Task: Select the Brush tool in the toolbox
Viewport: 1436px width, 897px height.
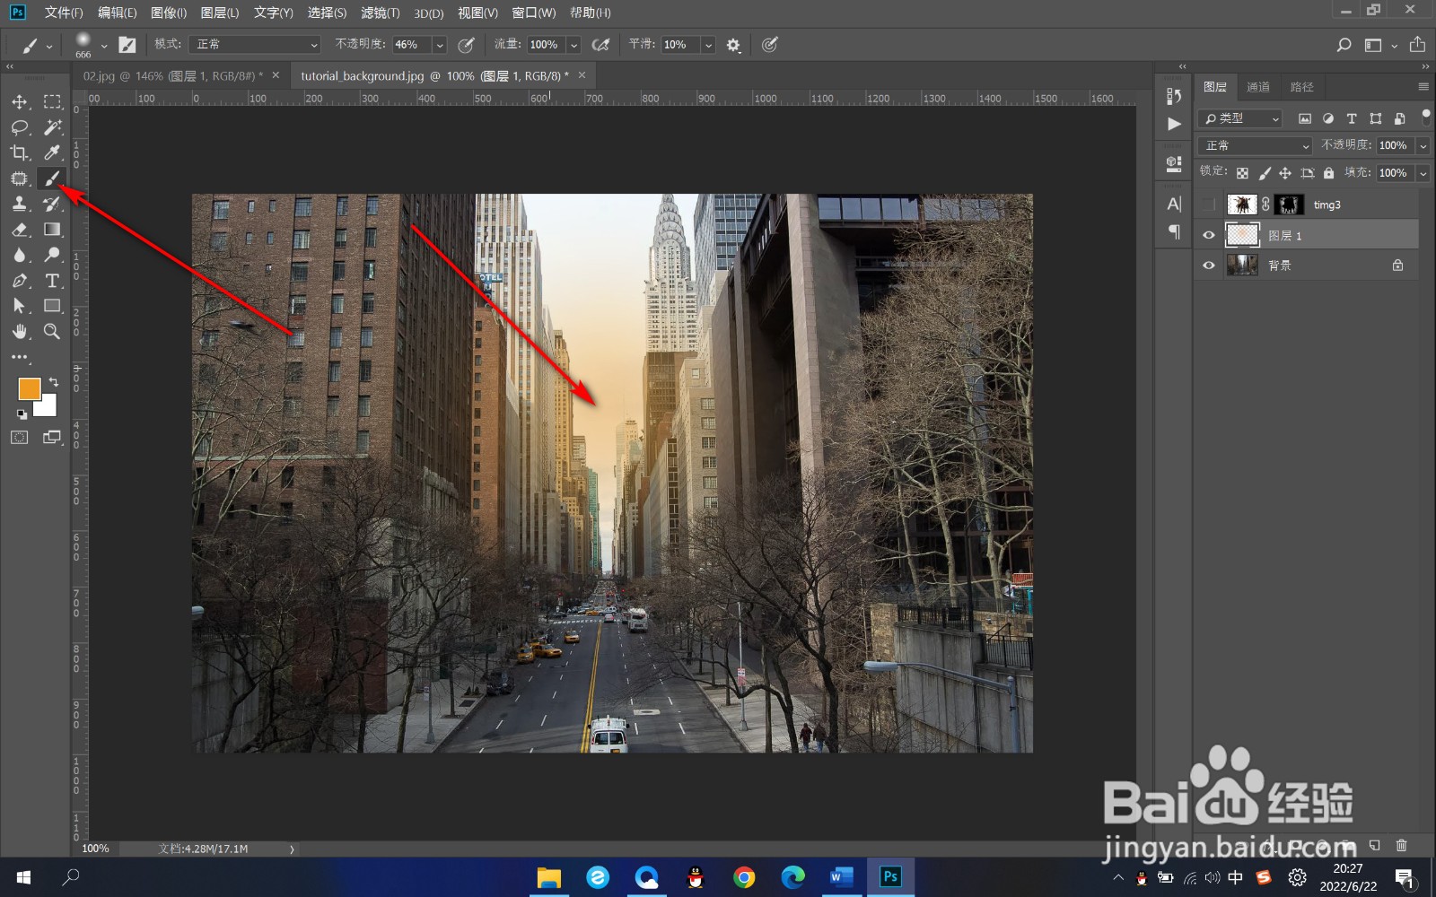Action: (52, 179)
